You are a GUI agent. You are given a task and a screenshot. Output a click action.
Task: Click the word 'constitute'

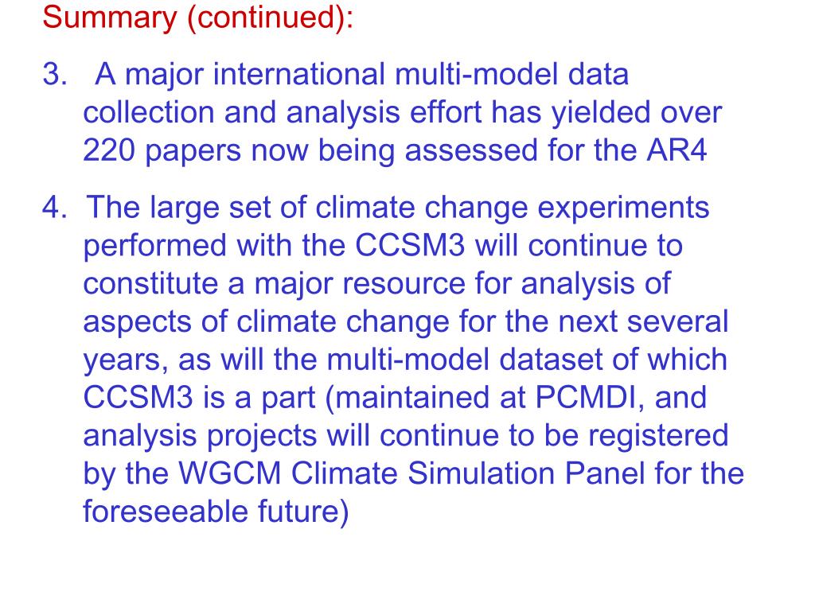(x=150, y=284)
